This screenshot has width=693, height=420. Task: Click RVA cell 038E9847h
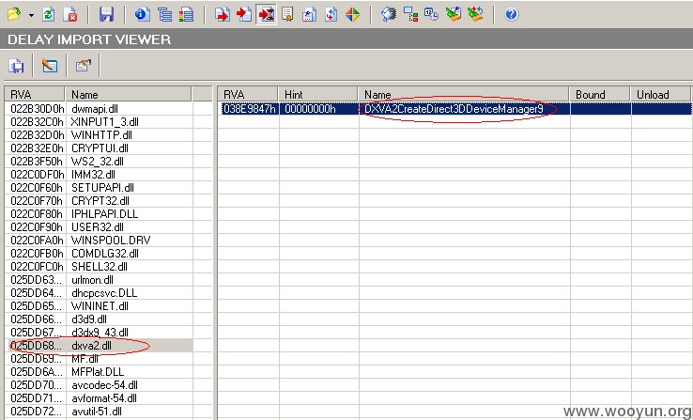click(x=250, y=109)
